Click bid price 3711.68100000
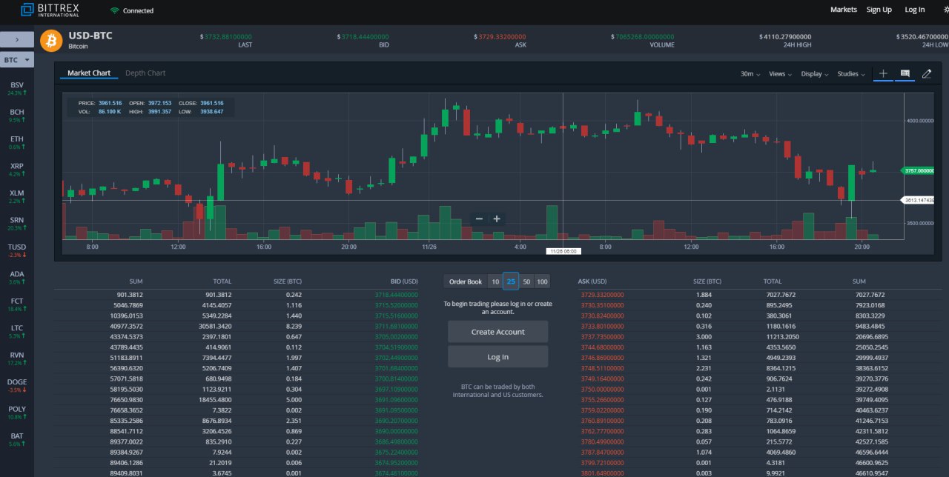 click(x=397, y=326)
